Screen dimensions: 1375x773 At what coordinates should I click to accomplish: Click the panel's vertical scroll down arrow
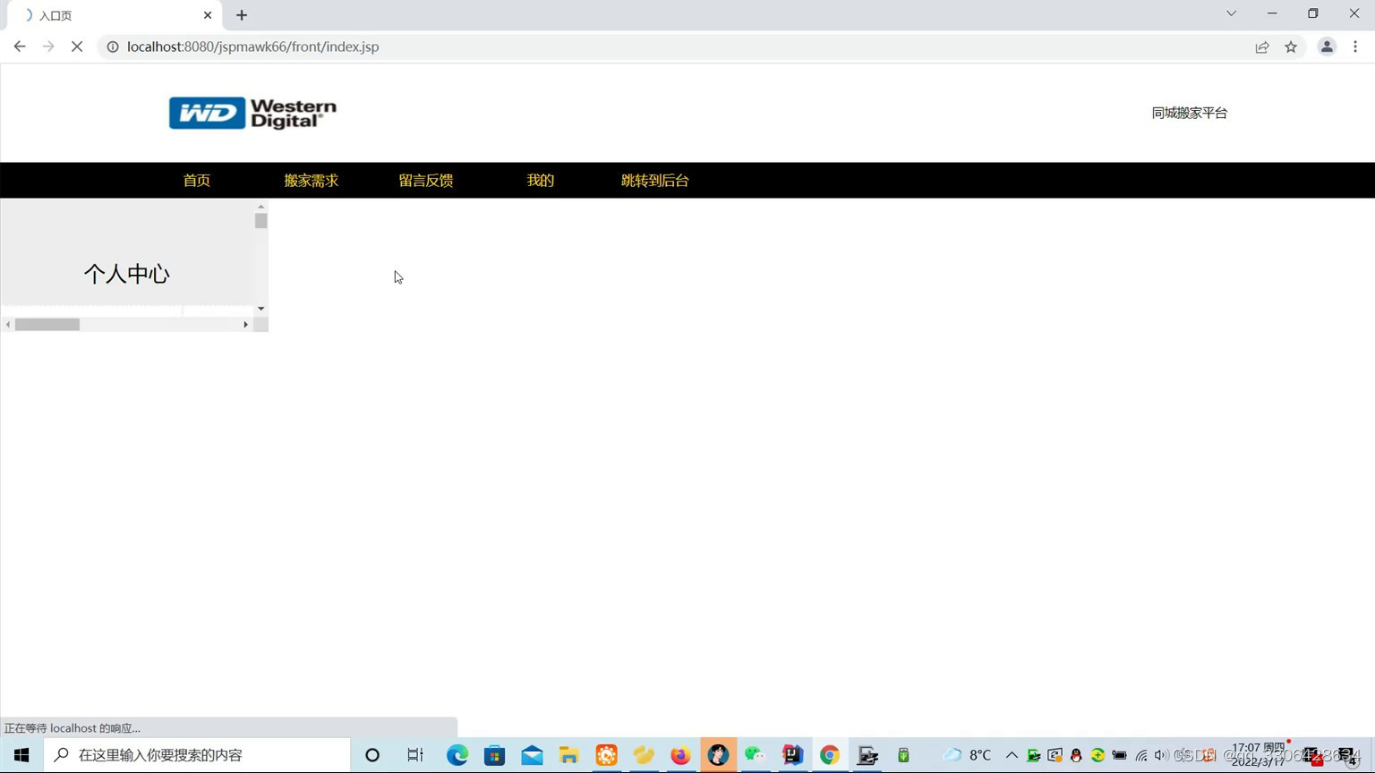coord(260,309)
